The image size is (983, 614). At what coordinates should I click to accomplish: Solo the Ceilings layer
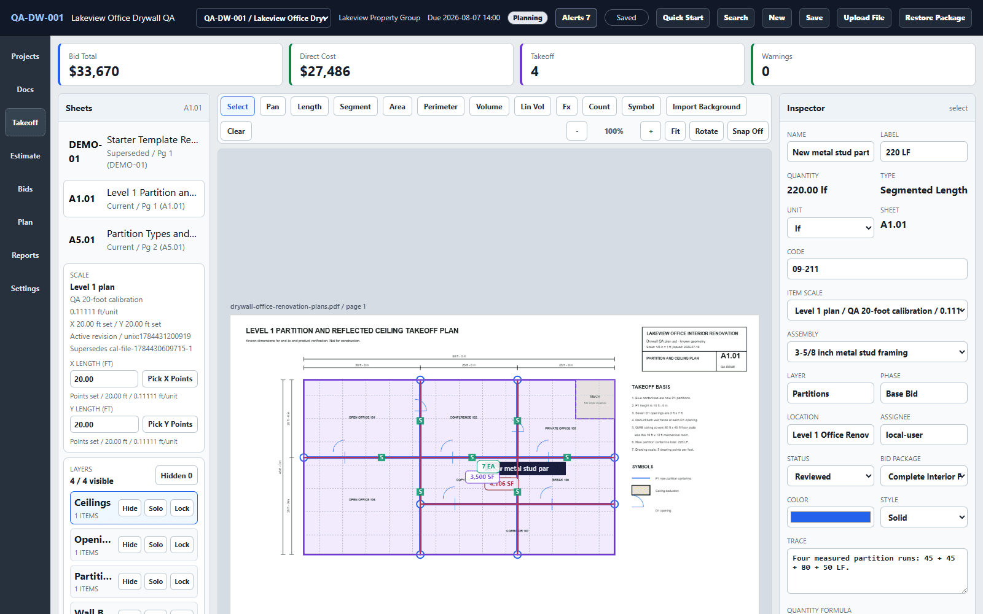(x=156, y=508)
